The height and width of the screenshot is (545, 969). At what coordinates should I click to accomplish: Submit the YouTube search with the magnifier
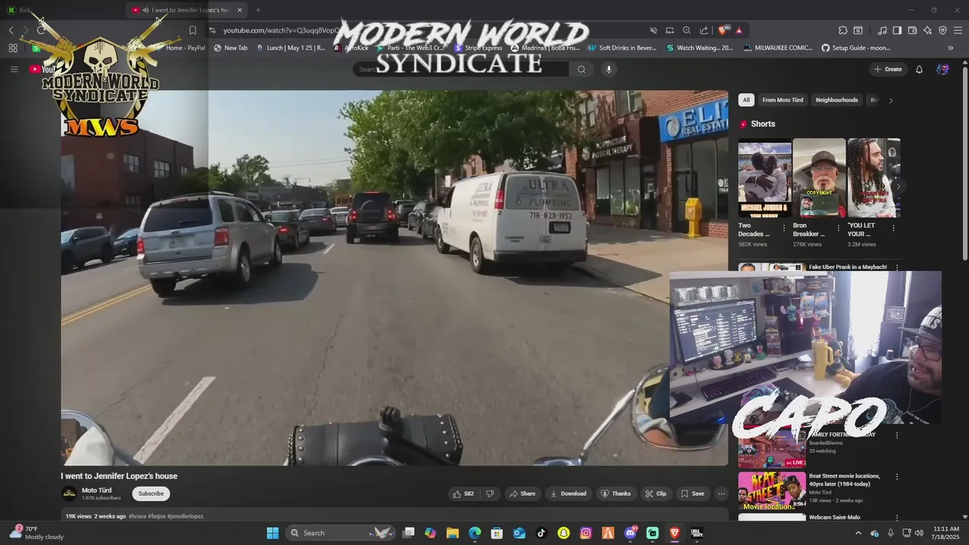581,69
